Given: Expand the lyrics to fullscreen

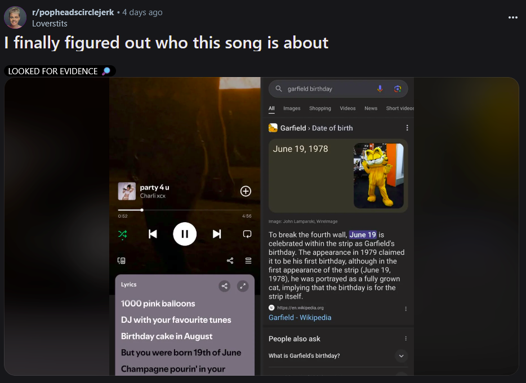Looking at the screenshot, I should coord(243,286).
